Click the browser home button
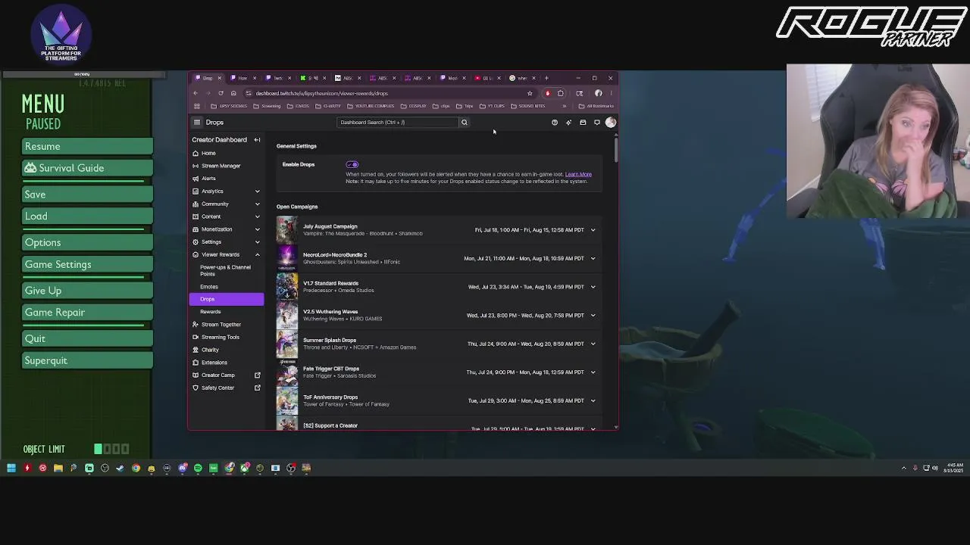 pos(233,94)
